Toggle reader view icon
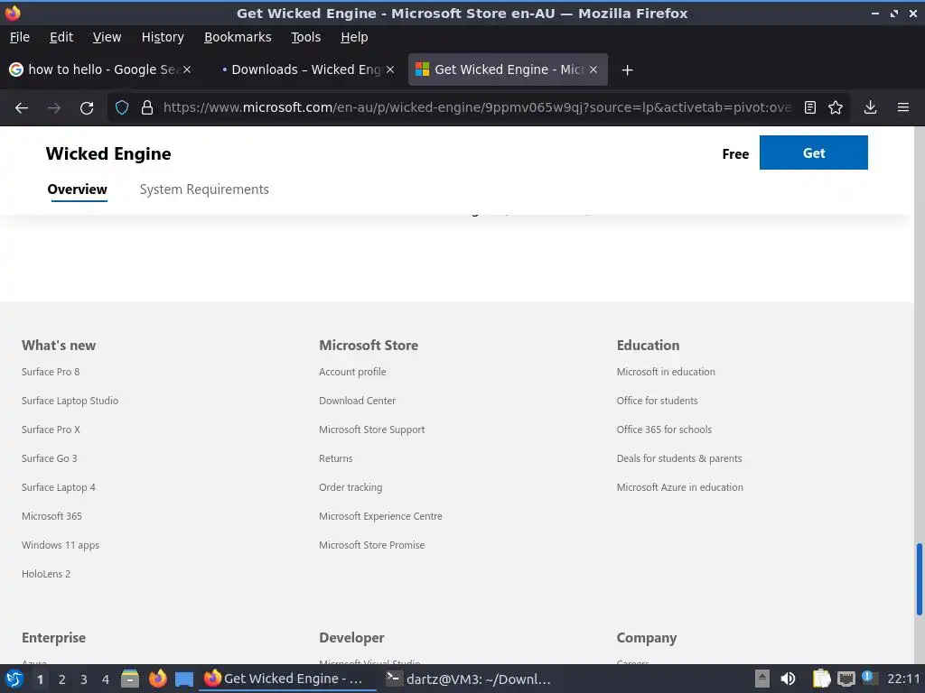 (810, 108)
